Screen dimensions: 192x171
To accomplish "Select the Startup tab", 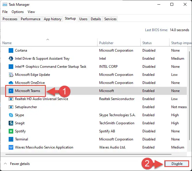I will click(x=70, y=18).
